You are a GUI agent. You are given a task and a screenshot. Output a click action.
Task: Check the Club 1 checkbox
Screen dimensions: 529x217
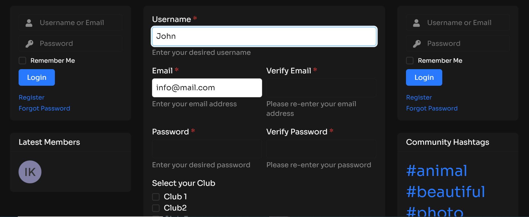point(156,197)
